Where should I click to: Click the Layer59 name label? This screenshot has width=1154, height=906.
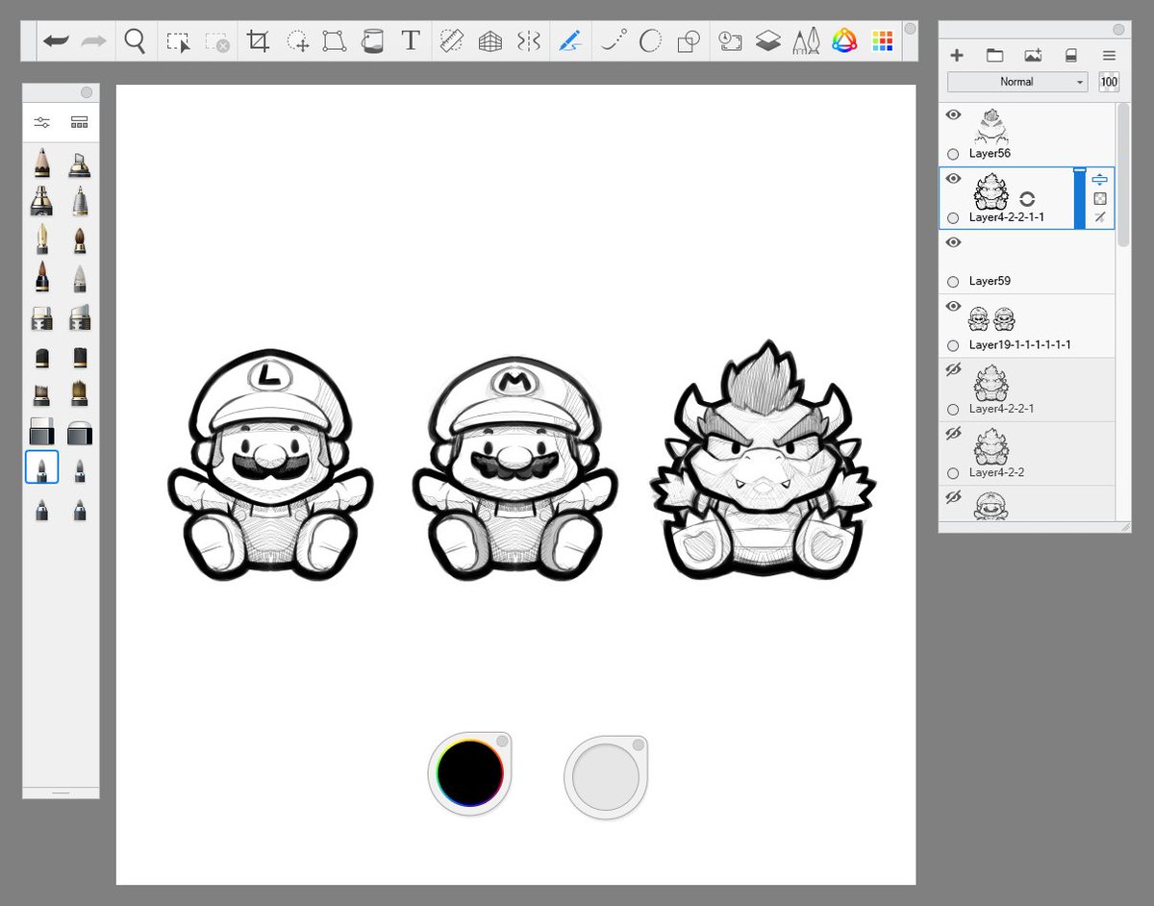click(990, 282)
